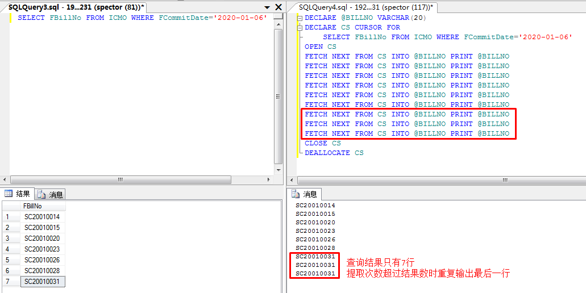Click SC20010023 in the right messages output
The height and width of the screenshot is (293, 586).
click(x=315, y=231)
